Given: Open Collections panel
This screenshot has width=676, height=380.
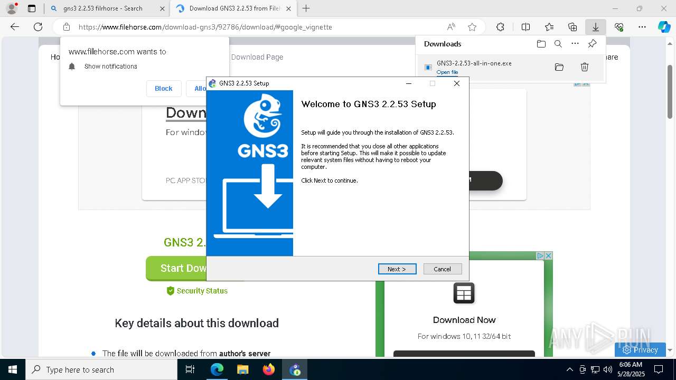Looking at the screenshot, I should 572,27.
